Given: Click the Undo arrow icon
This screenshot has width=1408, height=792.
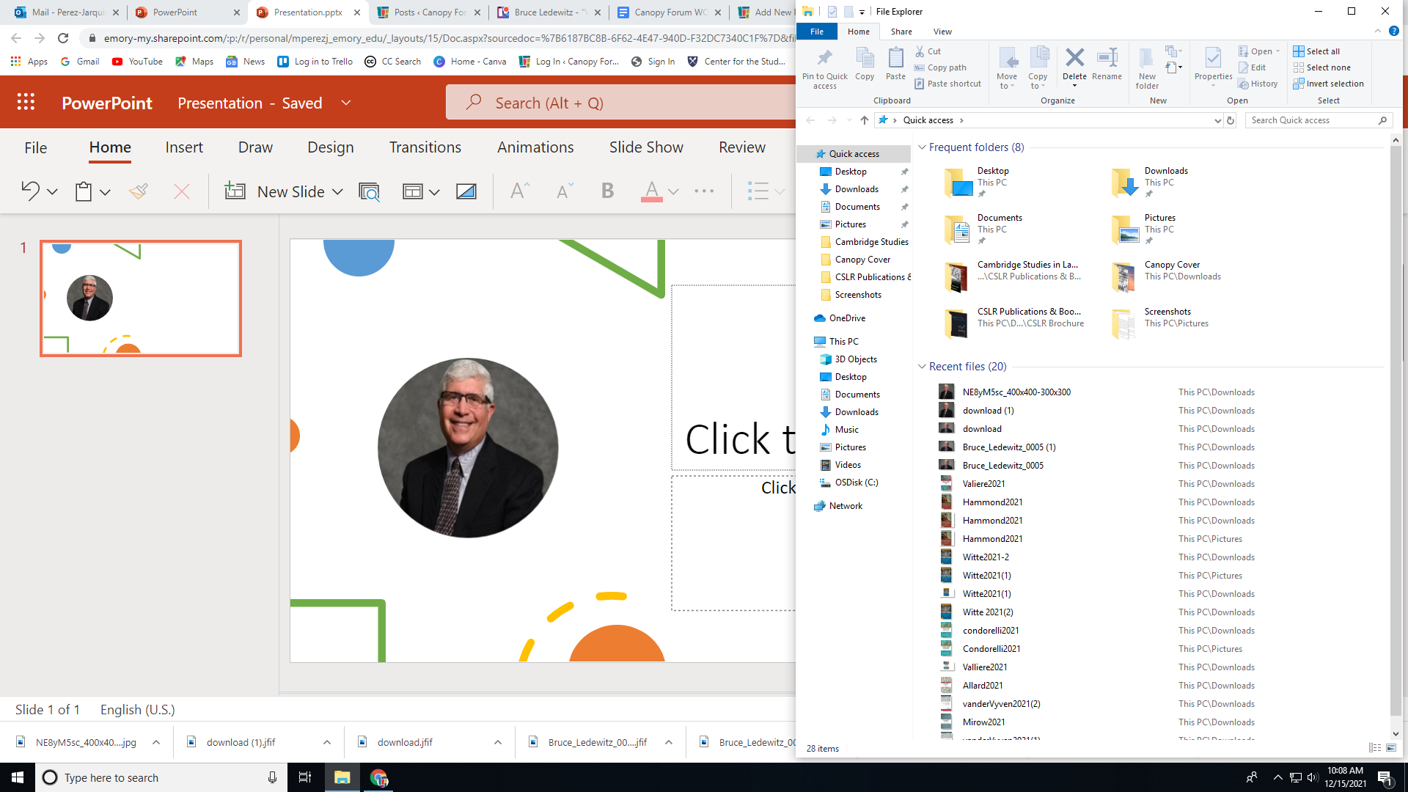Looking at the screenshot, I should (30, 191).
